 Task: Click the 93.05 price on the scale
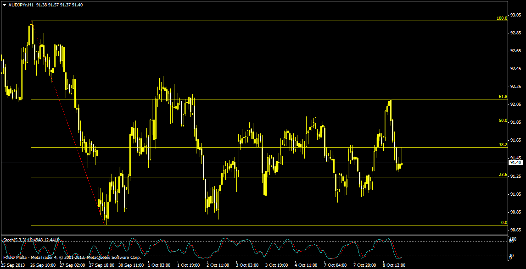click(516, 15)
